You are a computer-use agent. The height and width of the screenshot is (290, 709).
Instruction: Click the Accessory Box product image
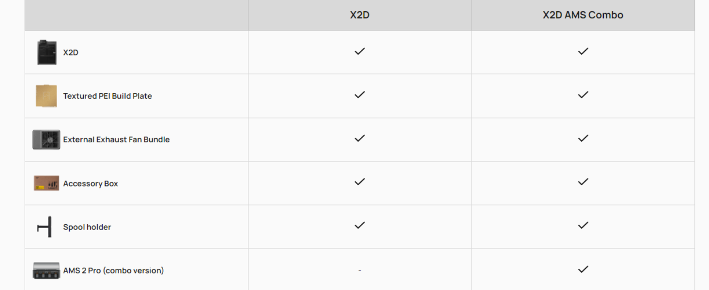point(46,183)
